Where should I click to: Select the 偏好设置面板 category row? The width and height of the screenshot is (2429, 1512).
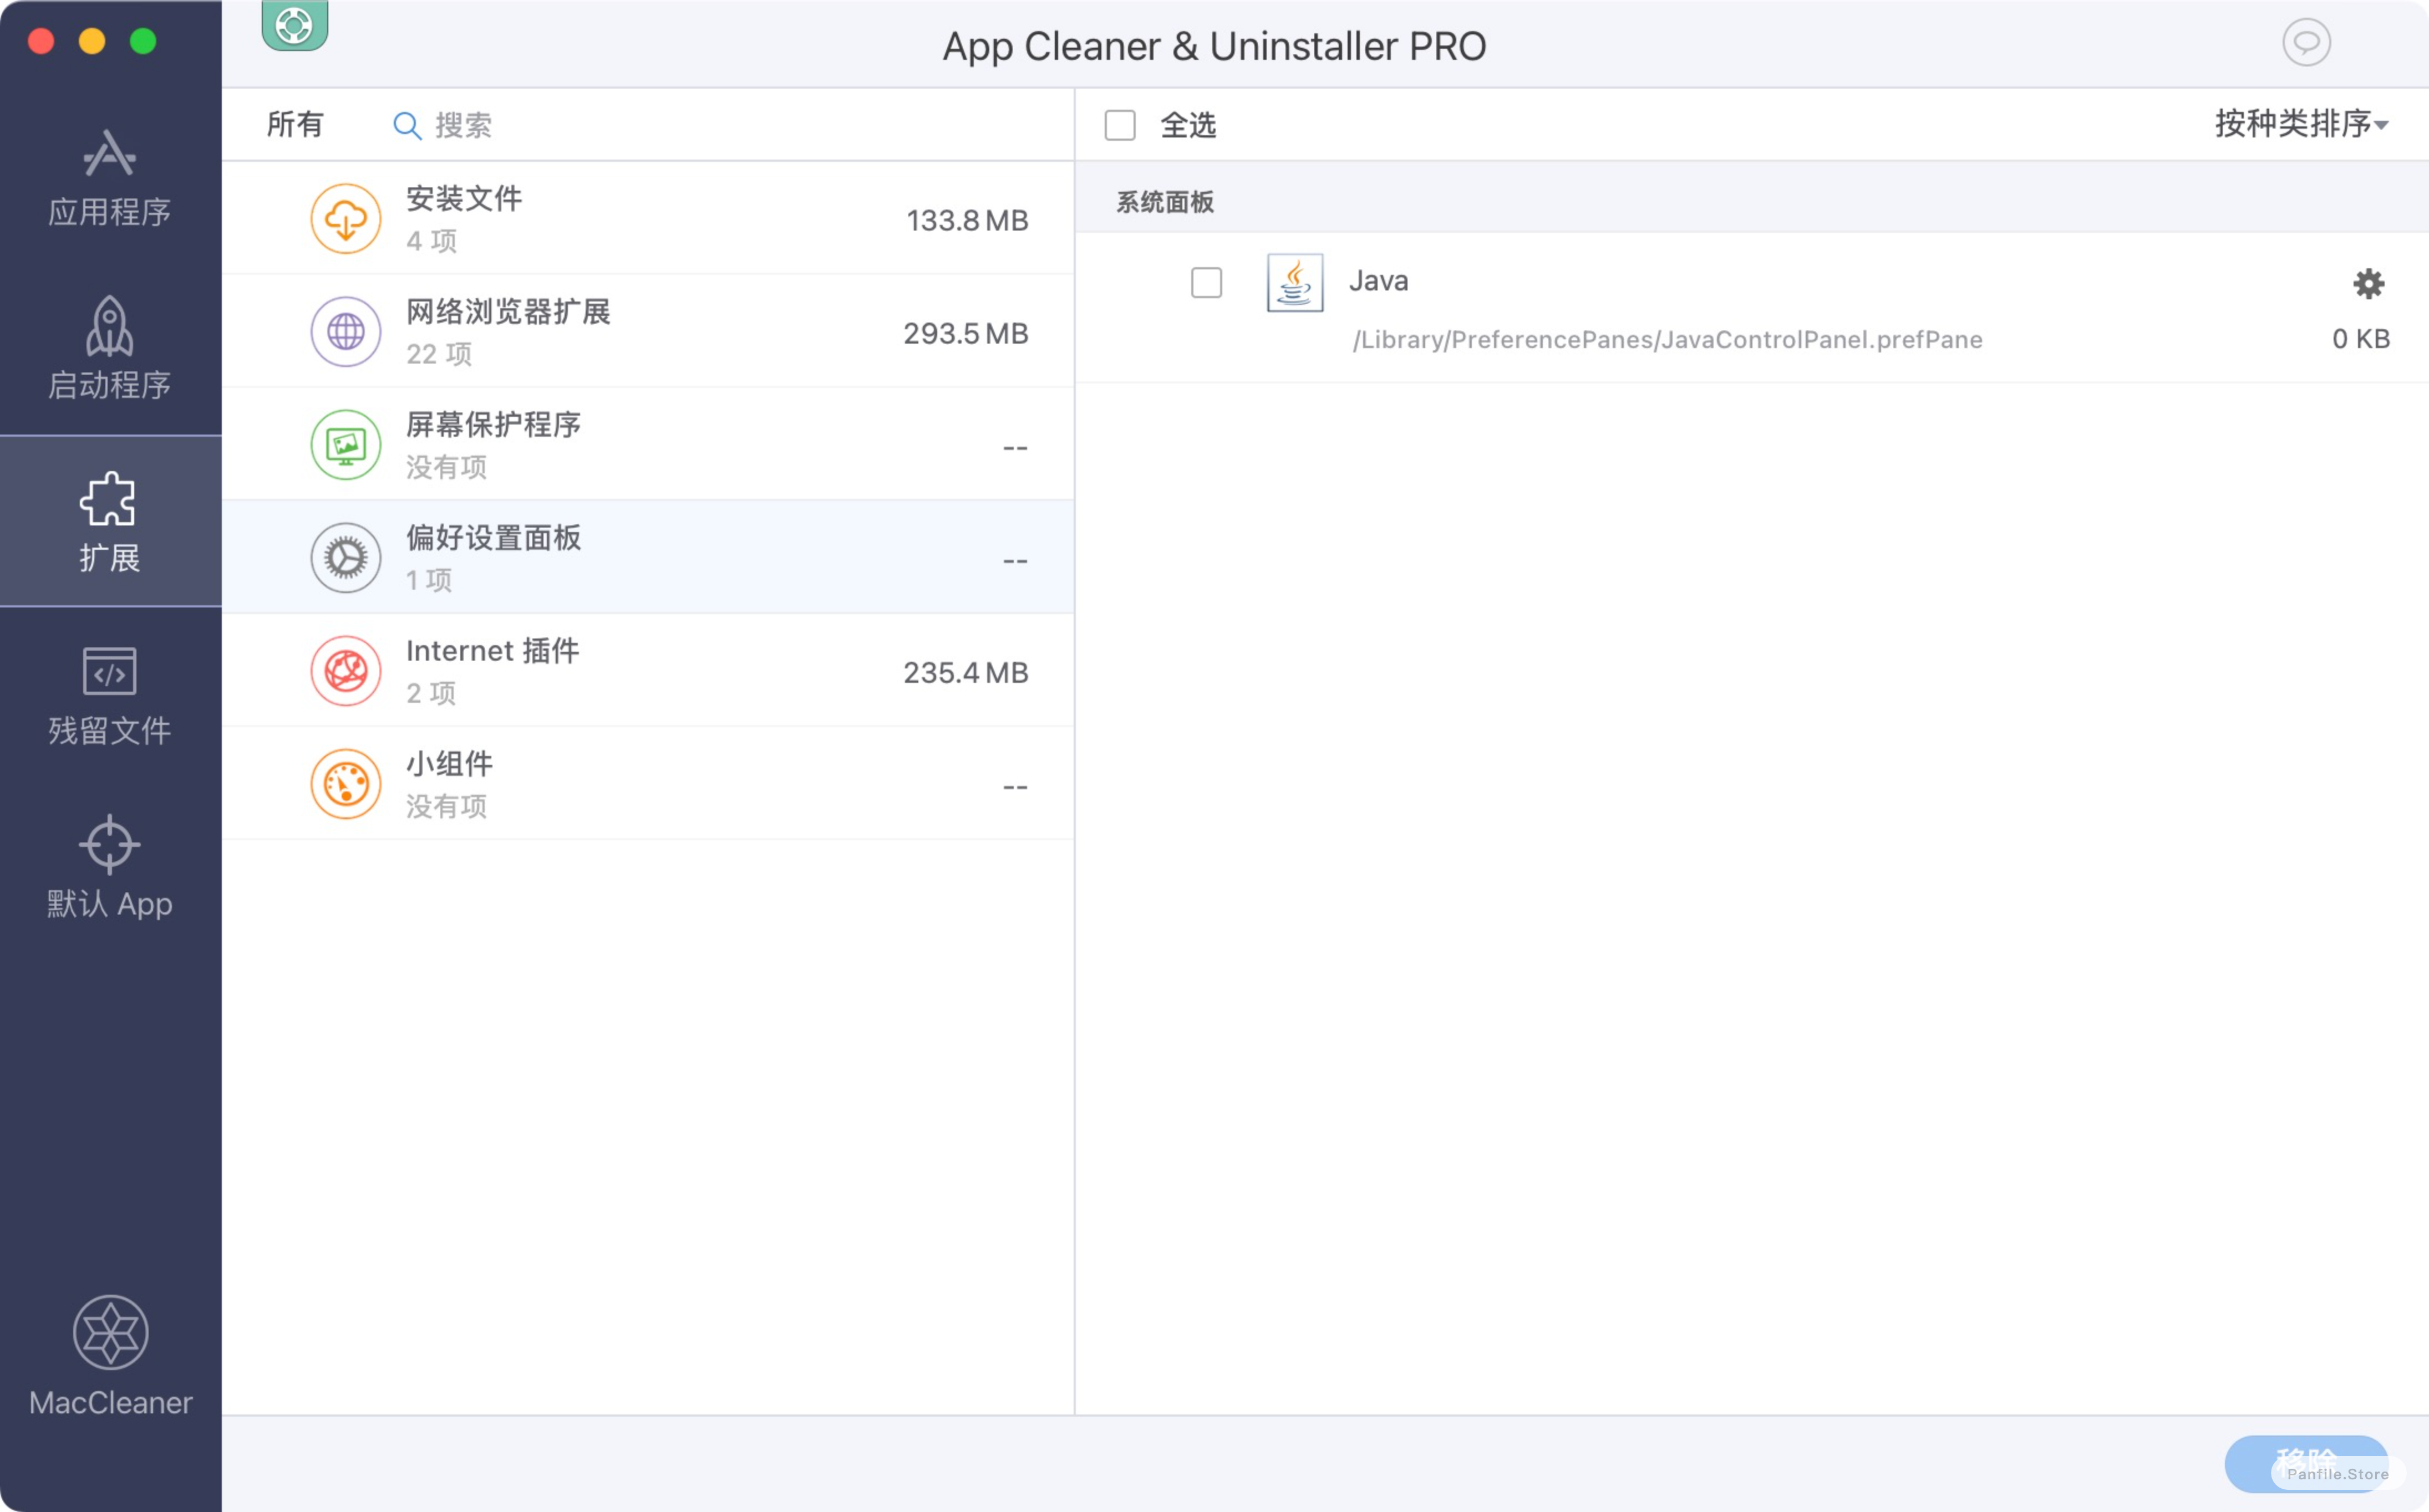coord(648,557)
